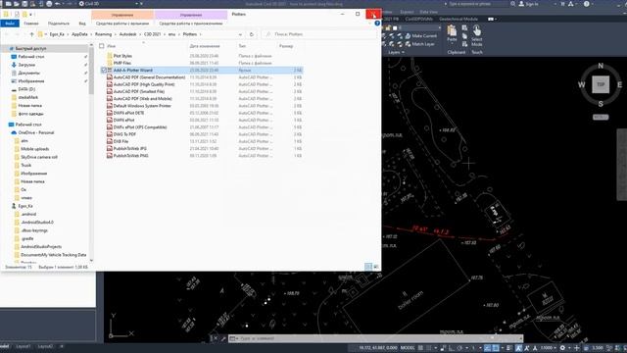Switch to the Layout2 tab in AutoCAD

click(x=45, y=346)
